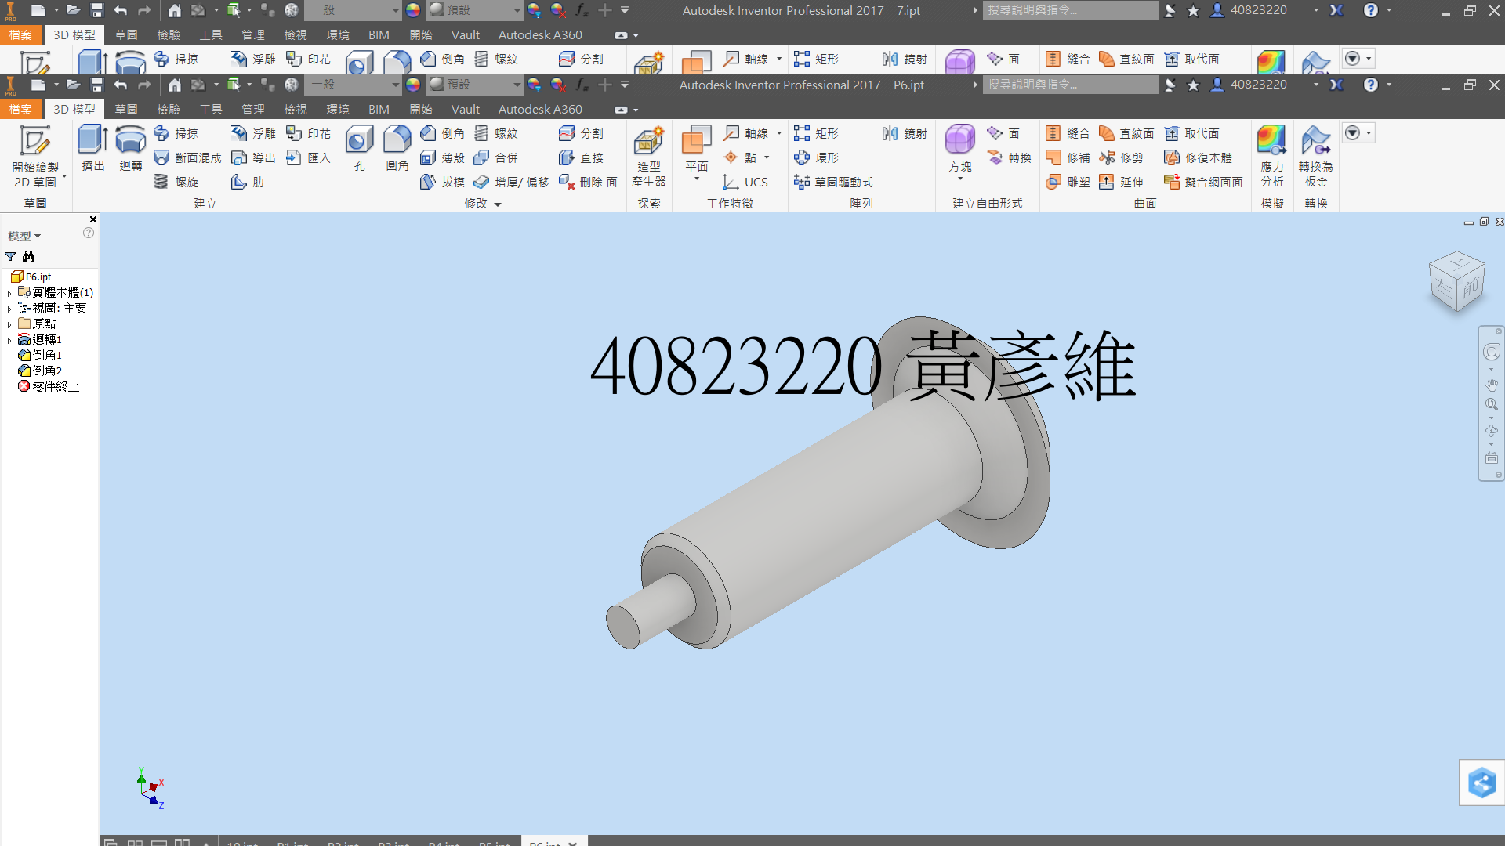
Task: Expand the 迴轉1 feature node
Action: click(9, 340)
